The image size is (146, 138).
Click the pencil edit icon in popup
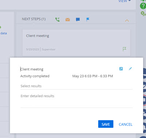(130, 69)
